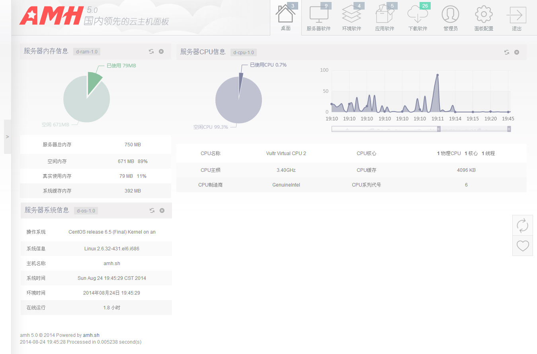The width and height of the screenshot is (537, 354).
Task: Click the heart favorite icon on the right
Action: click(x=522, y=246)
